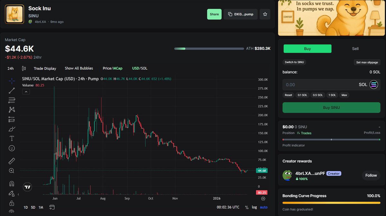Lock all drawing tools
Image resolution: width=386 pixels, height=216 pixels.
12,203
